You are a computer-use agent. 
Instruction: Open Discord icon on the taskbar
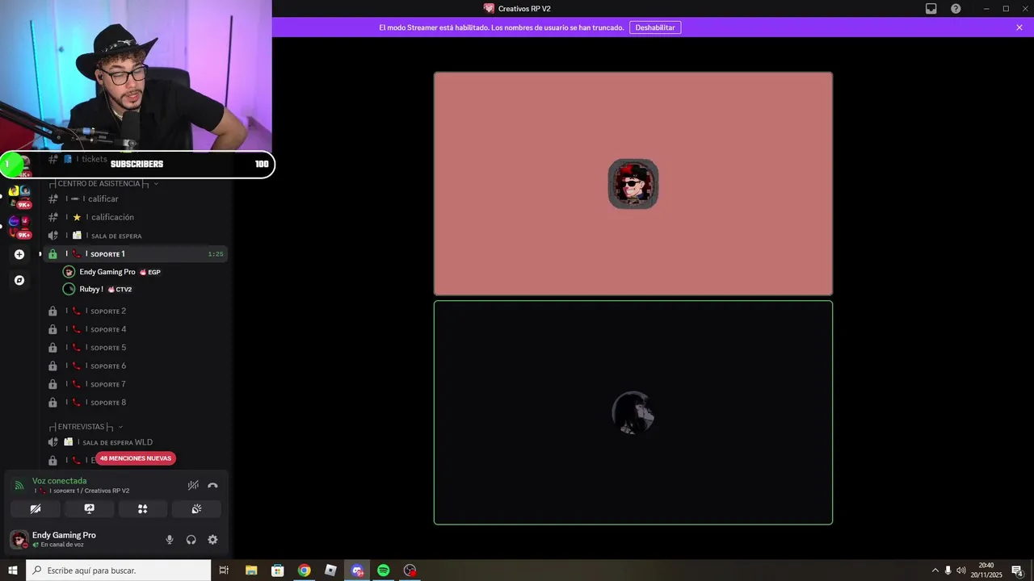[x=357, y=571]
